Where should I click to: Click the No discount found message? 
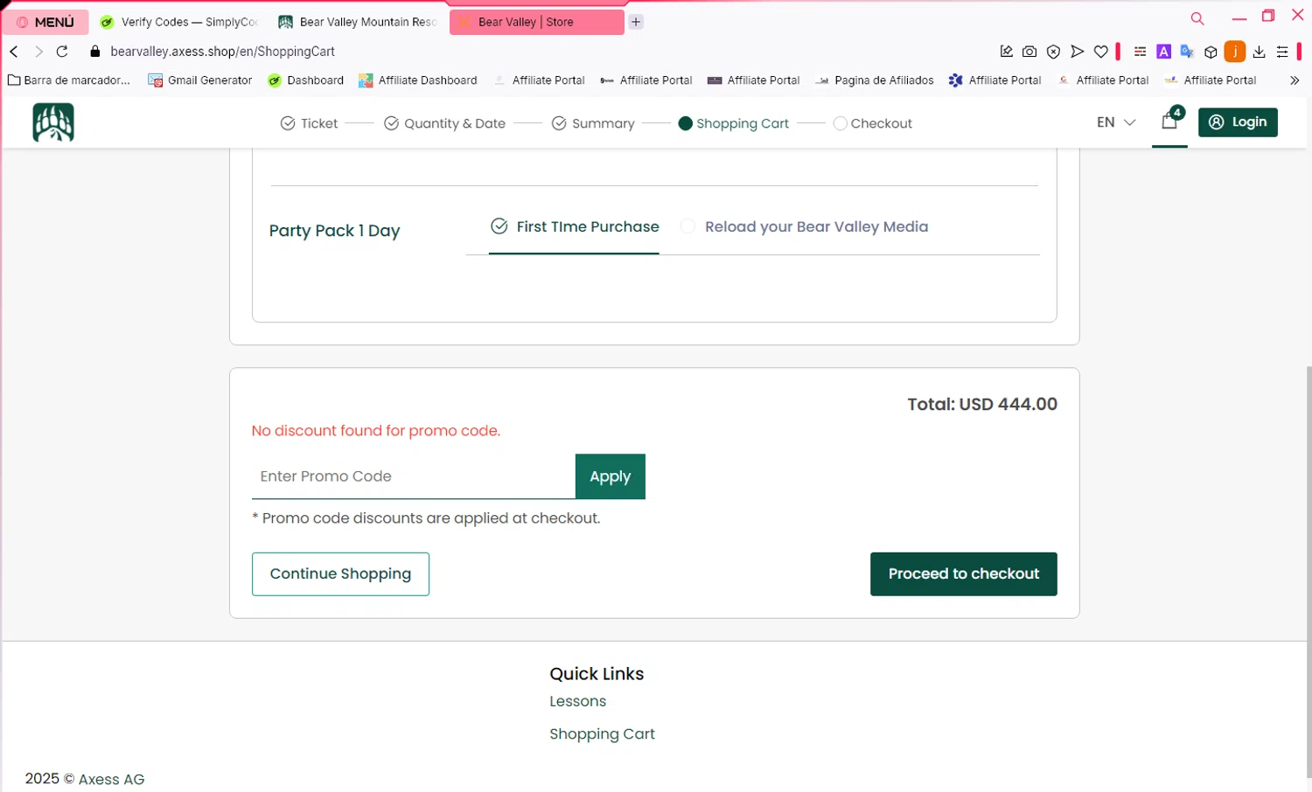click(376, 431)
